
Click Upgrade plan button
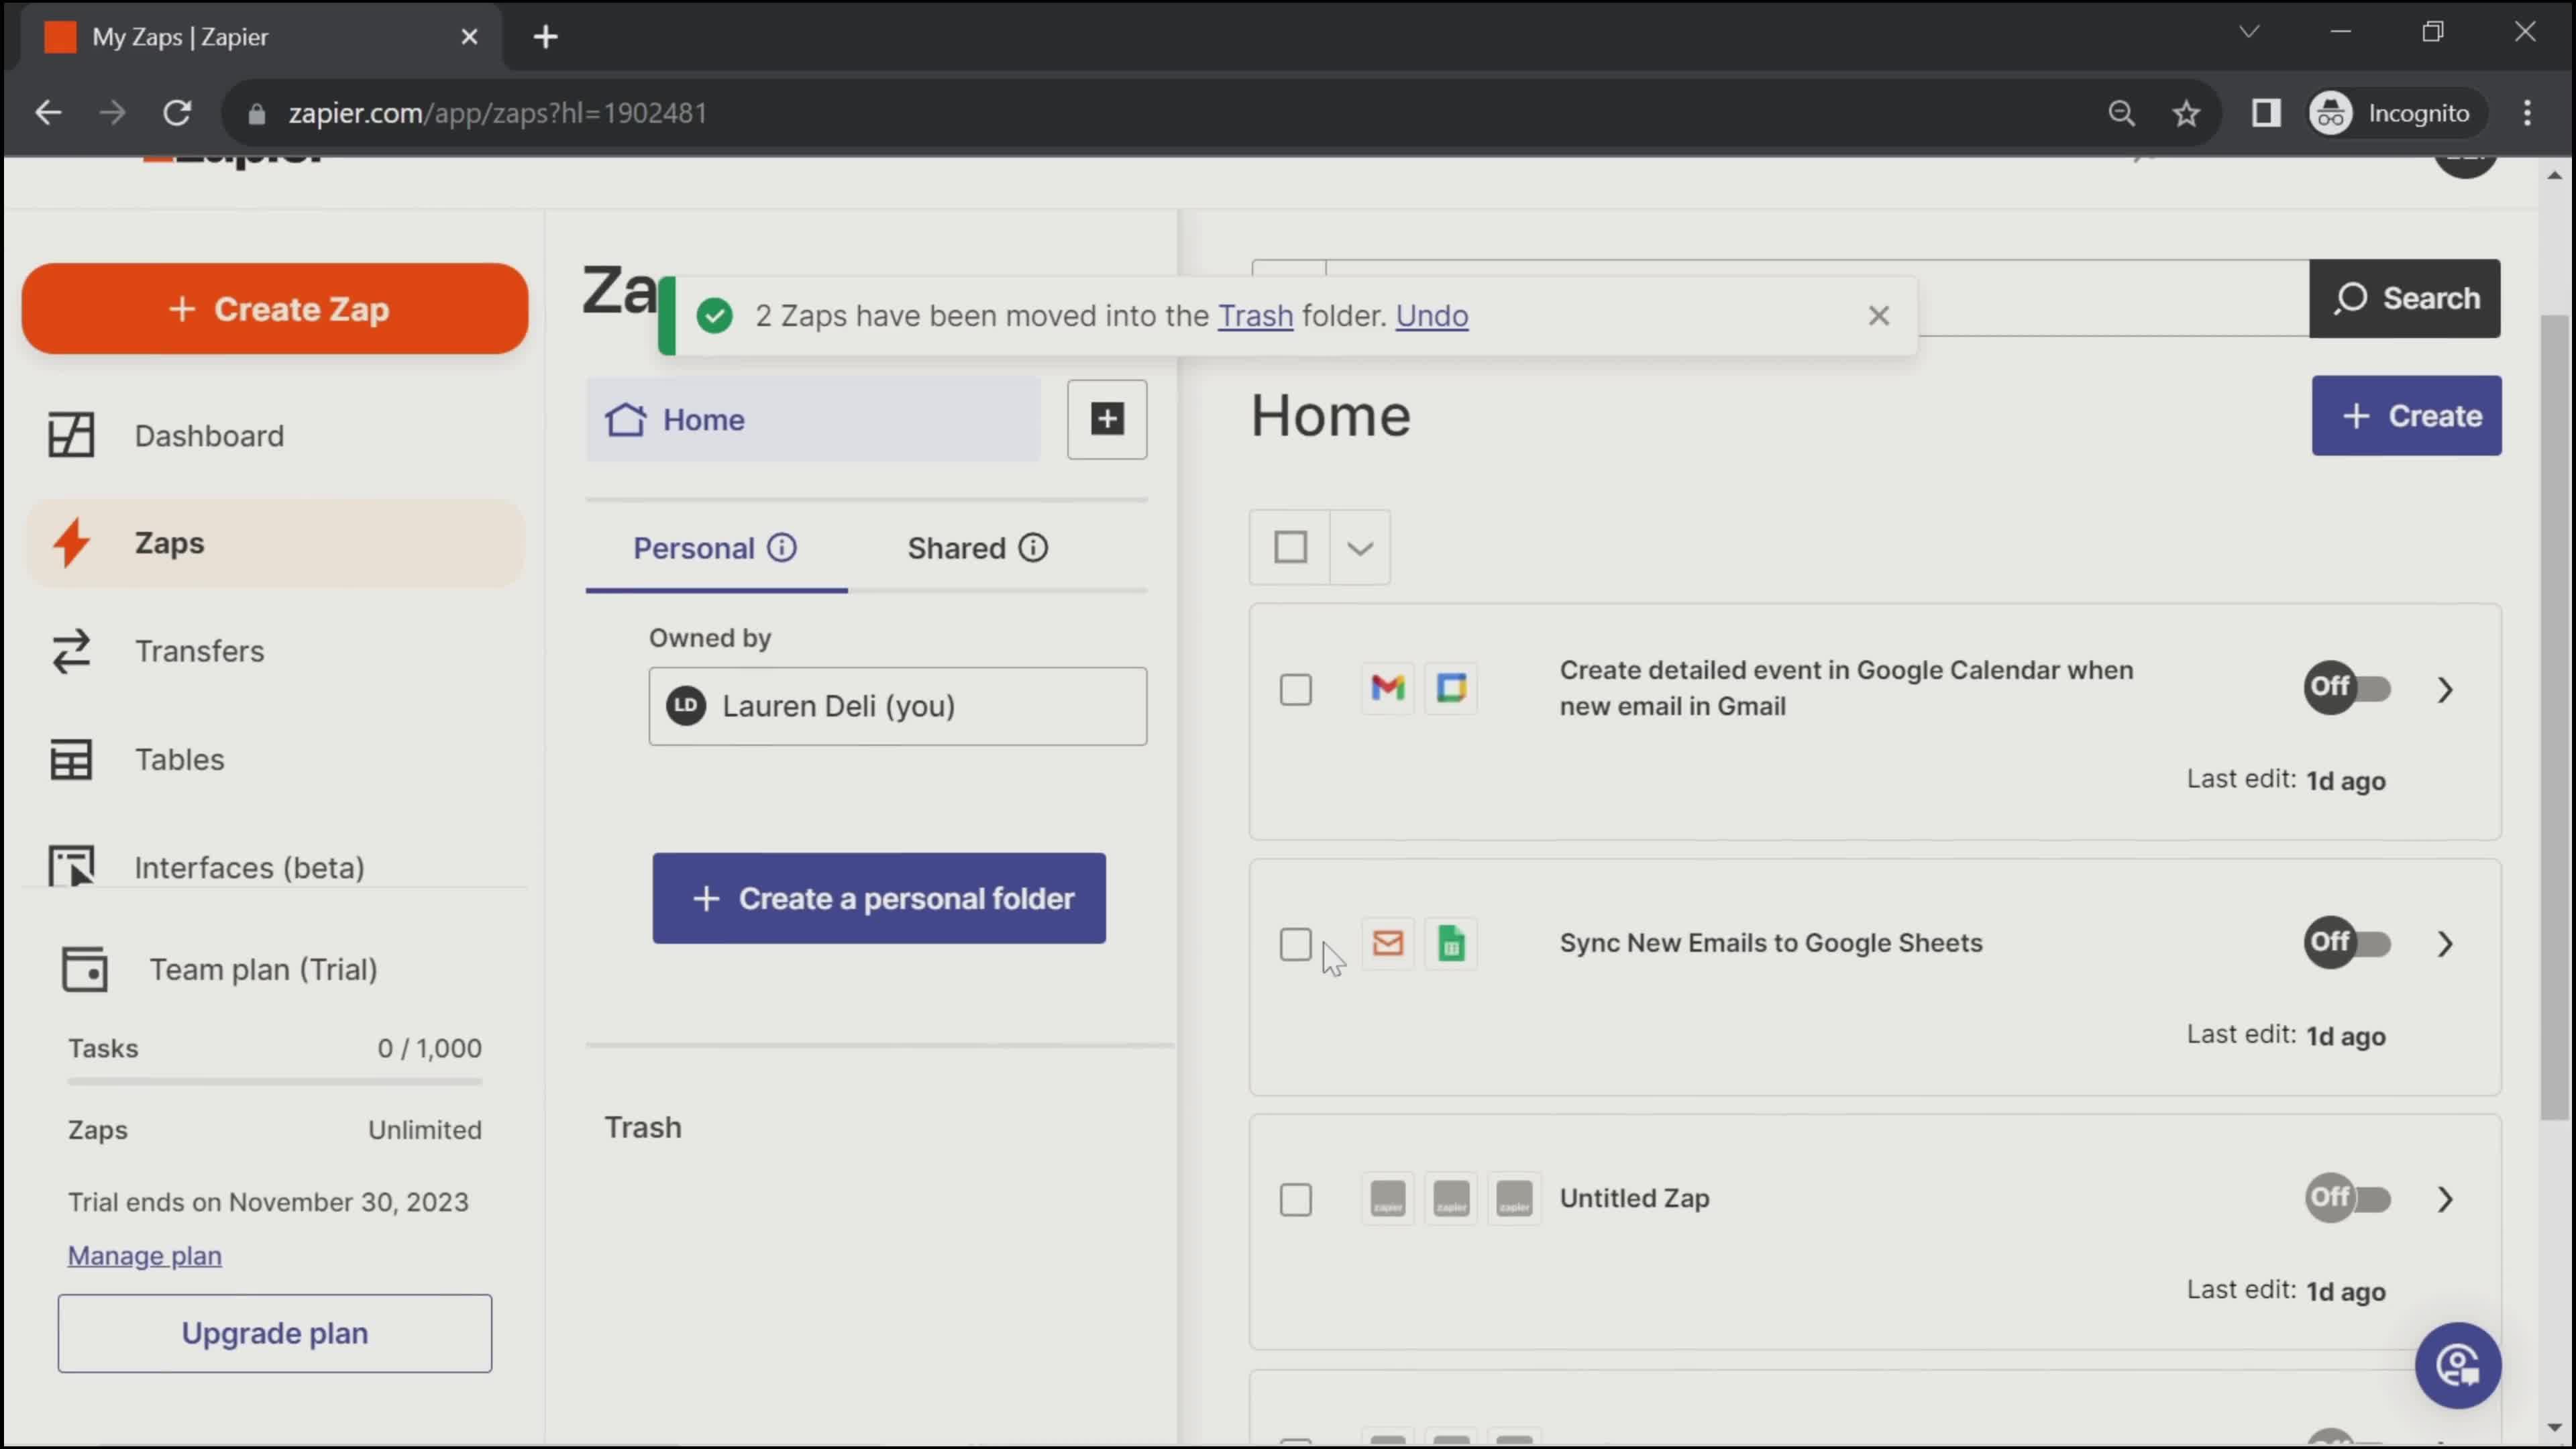point(274,1332)
